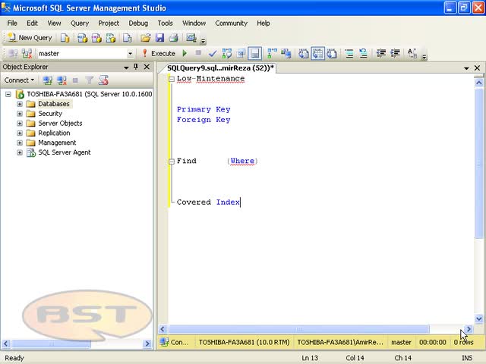486x364 pixels.
Task: Open the Community menu
Action: point(231,24)
